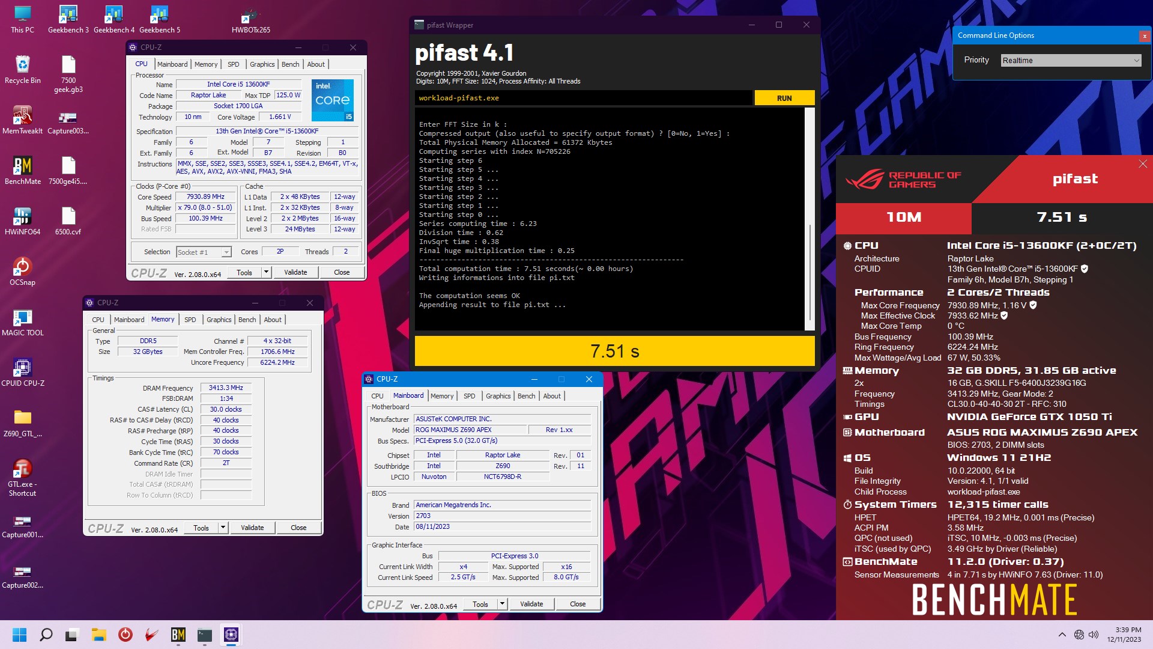Select the ROG MAXIMUS Z690 APEX model field
Image resolution: width=1153 pixels, height=649 pixels.
click(x=470, y=430)
